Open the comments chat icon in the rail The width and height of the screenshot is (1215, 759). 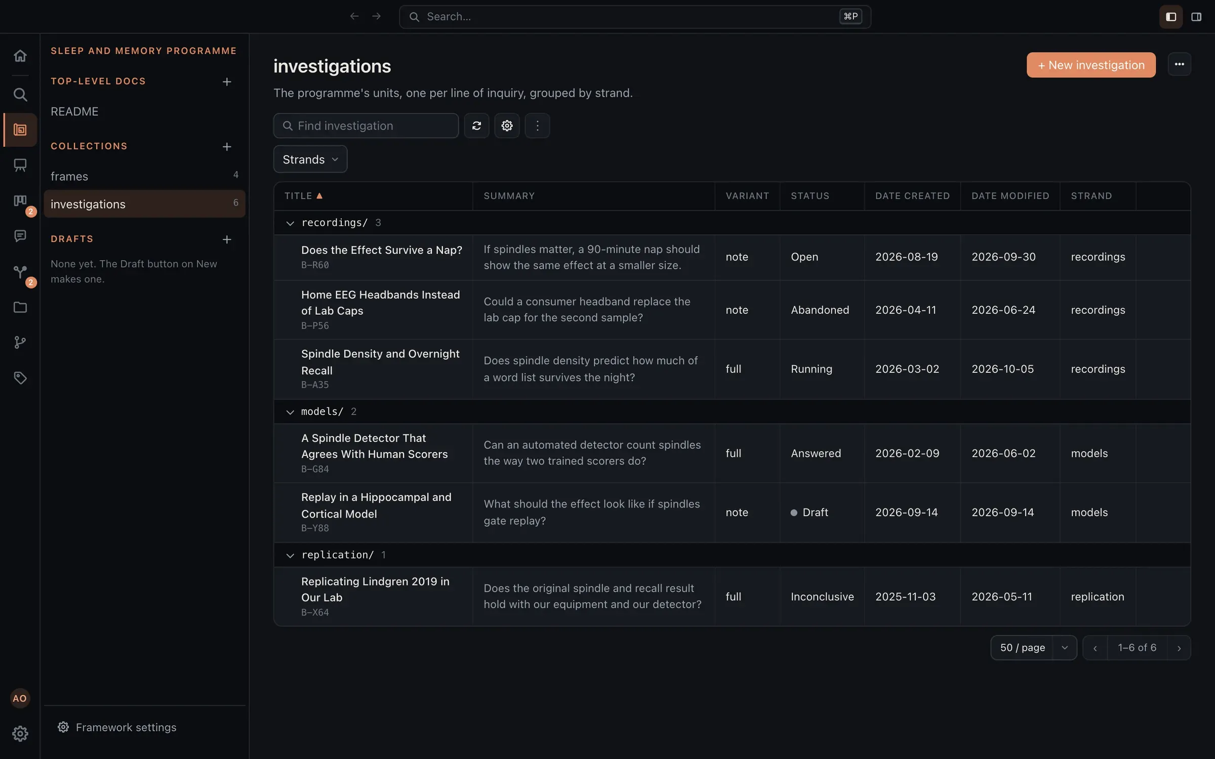(20, 236)
